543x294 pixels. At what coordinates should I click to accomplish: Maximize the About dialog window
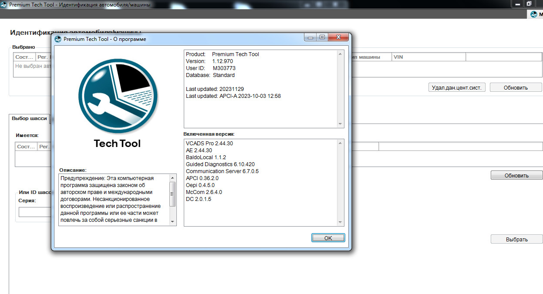point(322,38)
